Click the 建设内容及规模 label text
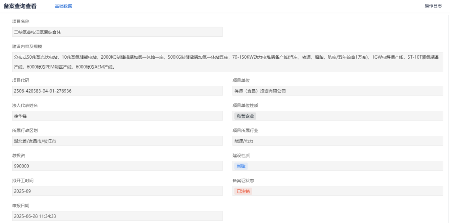 point(27,46)
